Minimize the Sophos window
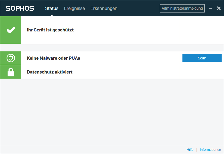 [210, 8]
